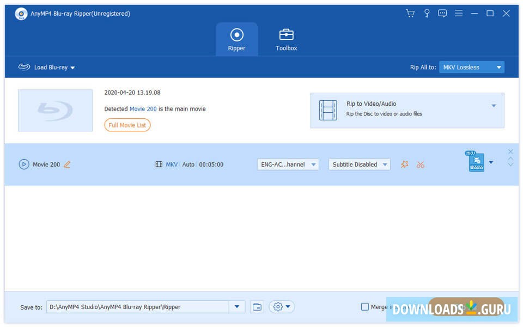The height and width of the screenshot is (327, 523).
Task: Open the Load Blu-ray dropdown
Action: pos(47,67)
